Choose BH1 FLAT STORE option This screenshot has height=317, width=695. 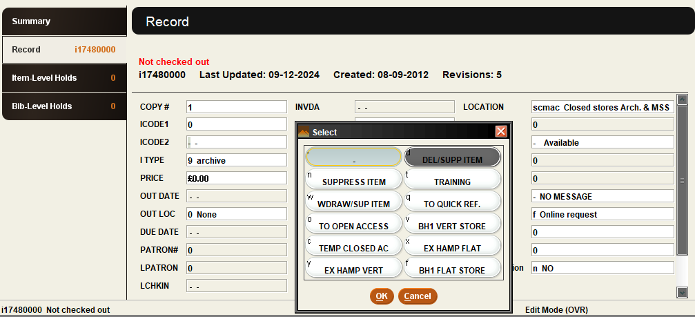coord(452,268)
